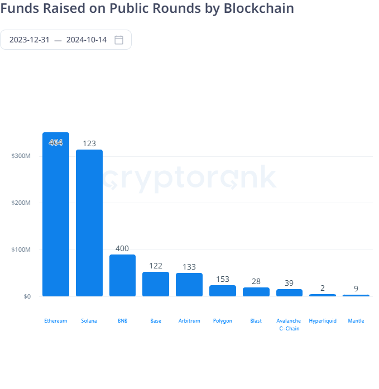Select the start date 2023-12-31 field
This screenshot has height=389, width=379.
click(x=29, y=40)
